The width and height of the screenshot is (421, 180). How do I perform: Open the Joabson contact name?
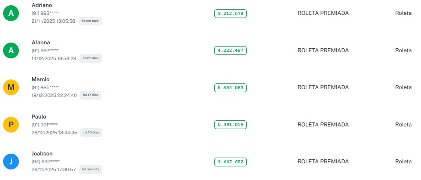tap(42, 154)
